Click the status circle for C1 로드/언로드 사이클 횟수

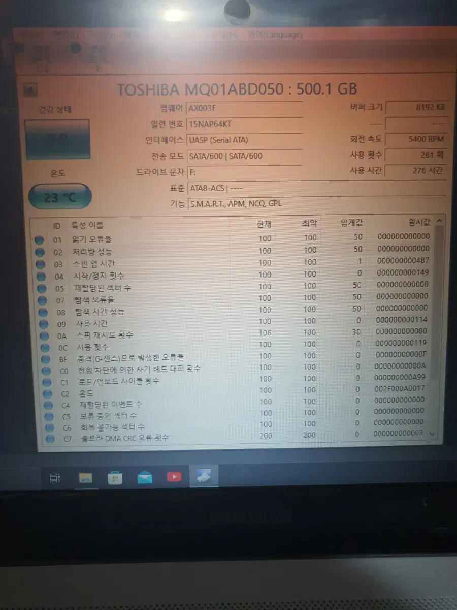tap(47, 382)
